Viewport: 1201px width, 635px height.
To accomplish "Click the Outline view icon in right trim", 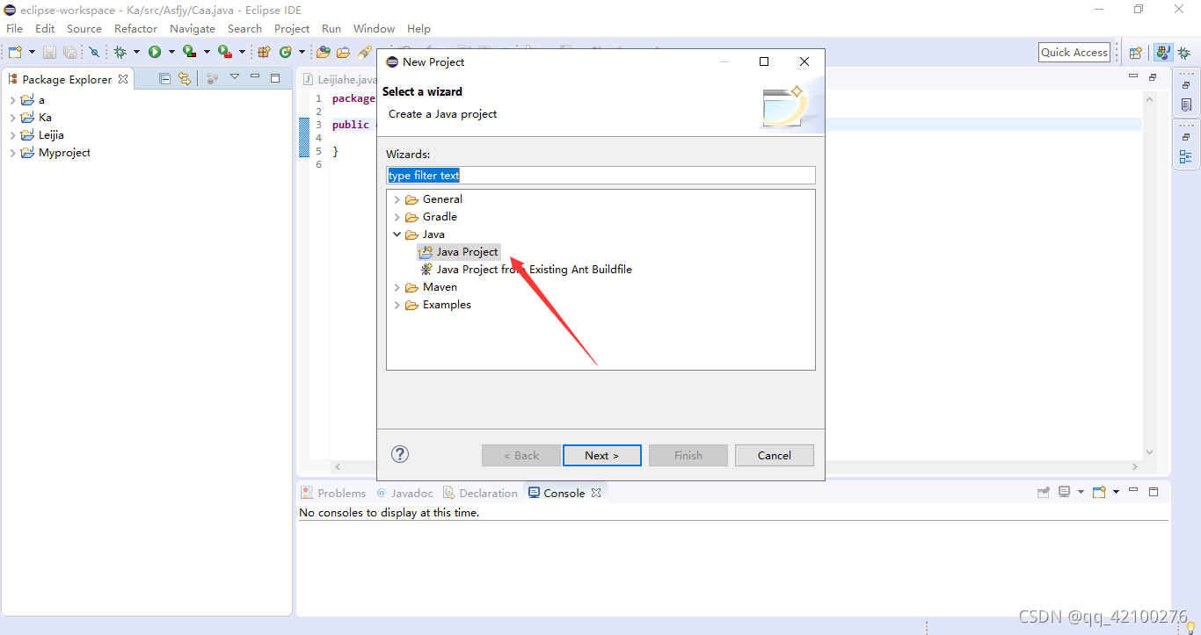I will pos(1186,157).
